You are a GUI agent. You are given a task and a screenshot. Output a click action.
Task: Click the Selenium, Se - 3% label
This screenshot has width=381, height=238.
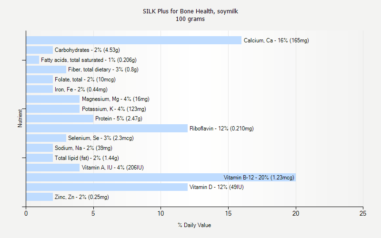(x=101, y=138)
